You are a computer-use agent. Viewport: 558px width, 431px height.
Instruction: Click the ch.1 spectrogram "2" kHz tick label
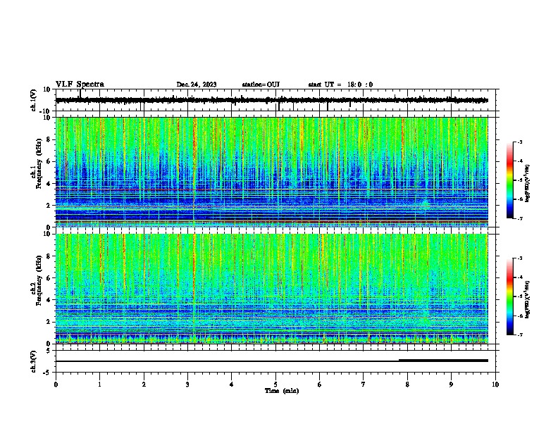coord(49,206)
